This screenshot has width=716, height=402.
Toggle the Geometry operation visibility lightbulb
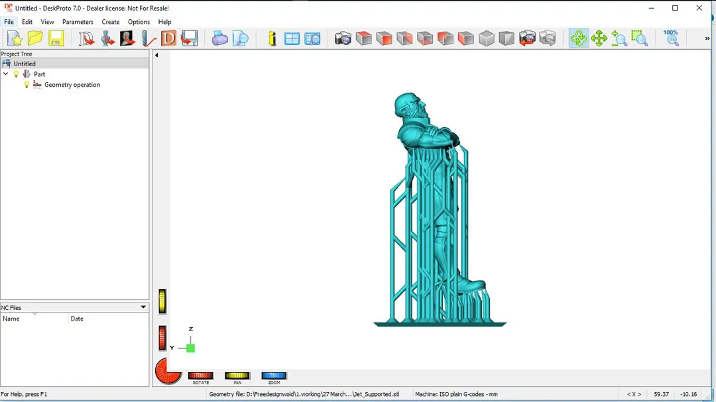tap(27, 84)
